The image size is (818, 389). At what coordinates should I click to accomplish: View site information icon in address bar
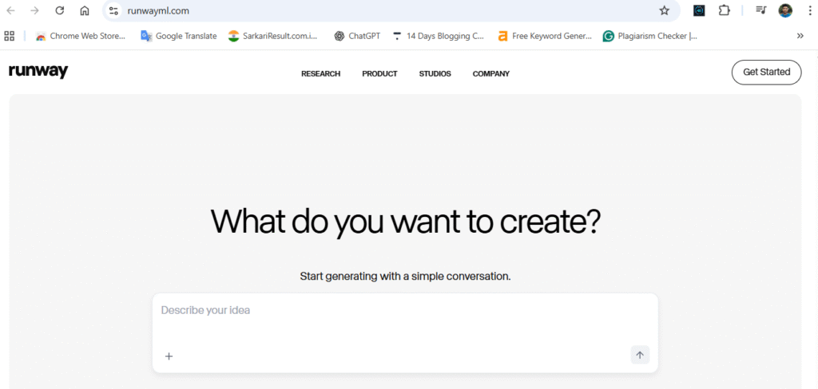click(x=113, y=10)
